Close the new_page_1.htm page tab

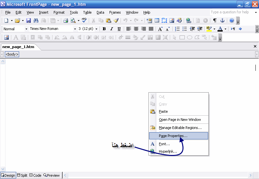click(x=255, y=46)
